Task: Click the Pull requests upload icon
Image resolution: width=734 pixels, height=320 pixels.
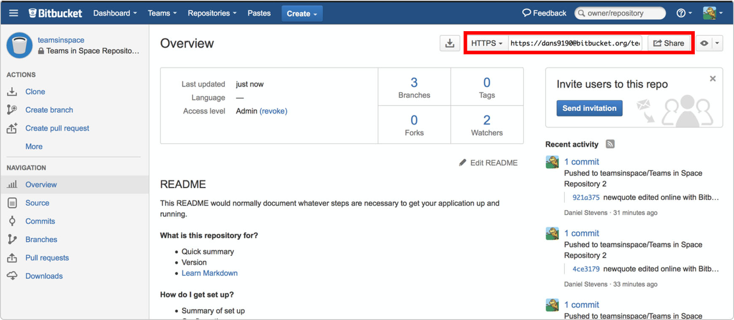Action: pos(12,258)
